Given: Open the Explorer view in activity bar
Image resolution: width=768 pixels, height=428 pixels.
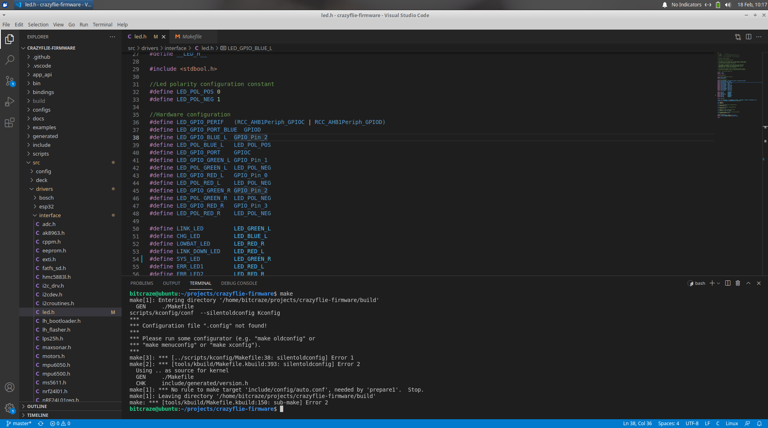Looking at the screenshot, I should (10, 39).
